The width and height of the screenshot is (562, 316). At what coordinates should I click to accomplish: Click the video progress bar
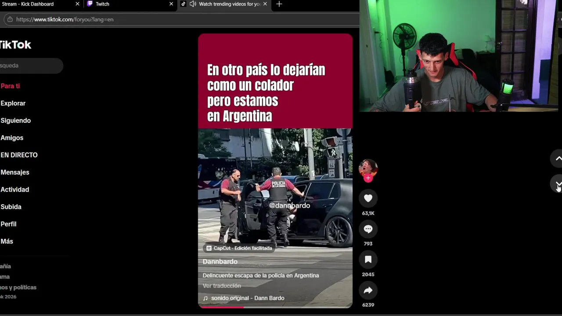tap(275, 307)
